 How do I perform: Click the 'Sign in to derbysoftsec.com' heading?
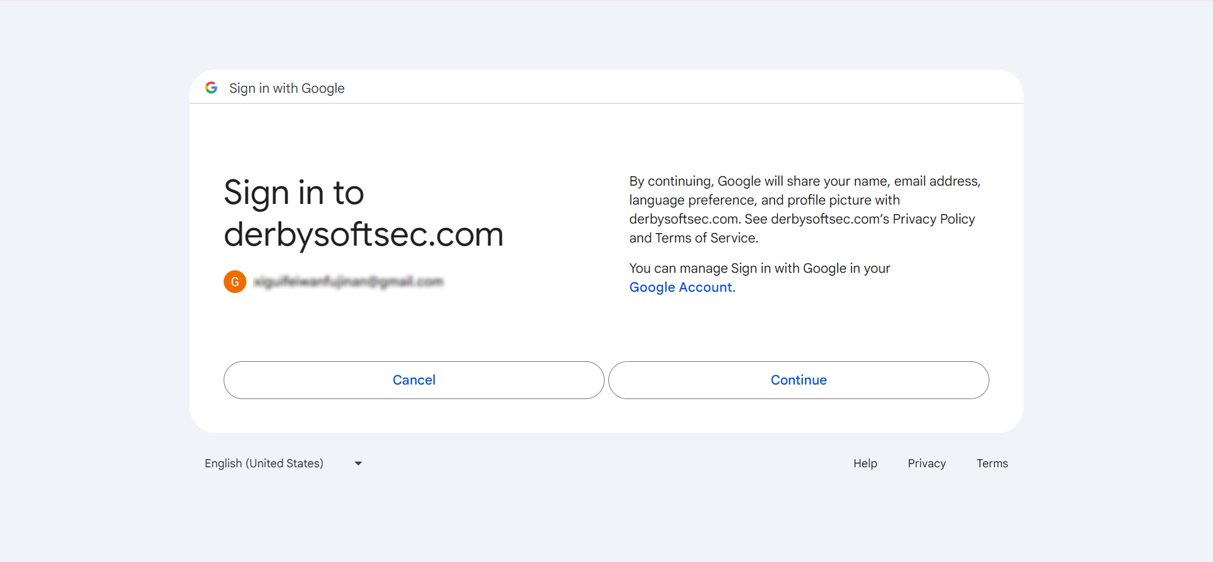(x=363, y=213)
